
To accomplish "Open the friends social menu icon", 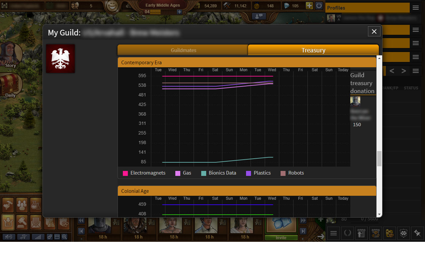I will pos(22,205).
